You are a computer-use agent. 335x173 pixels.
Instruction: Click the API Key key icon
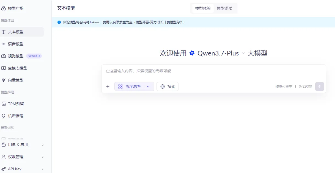[4, 169]
